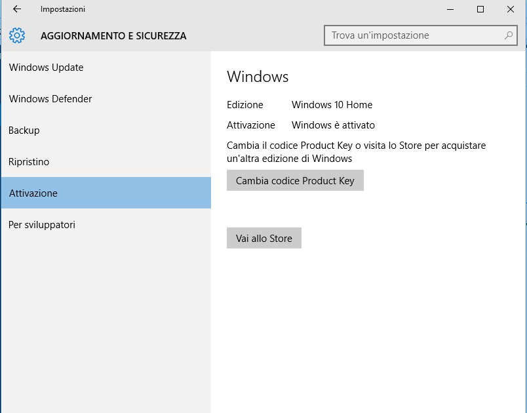
Task: Click Cambia codice Product Key button
Action: coord(295,180)
